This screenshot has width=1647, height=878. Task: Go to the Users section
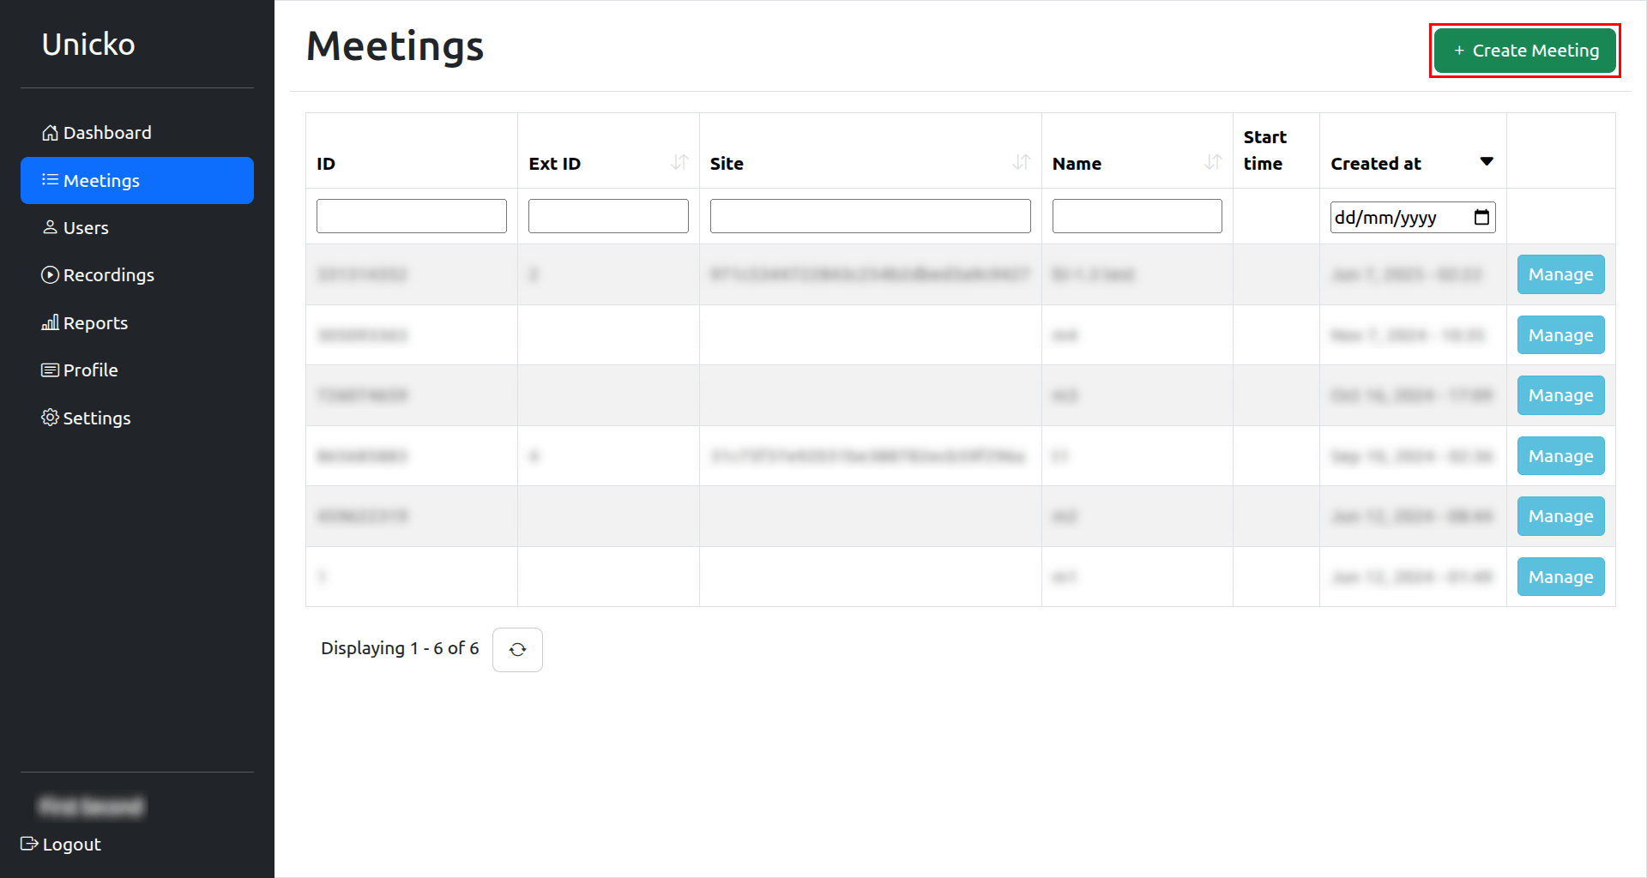[85, 228]
